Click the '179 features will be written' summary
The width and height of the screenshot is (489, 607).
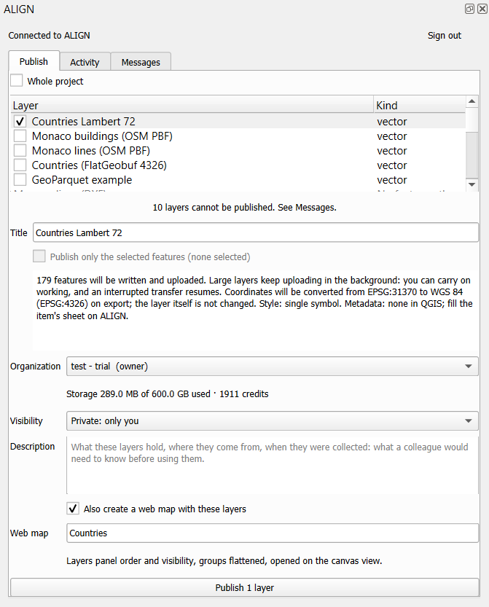[x=254, y=298]
